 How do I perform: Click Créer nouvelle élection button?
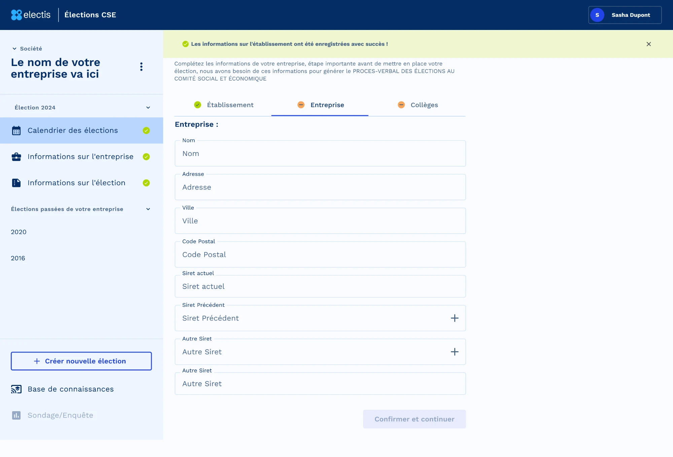(81, 361)
